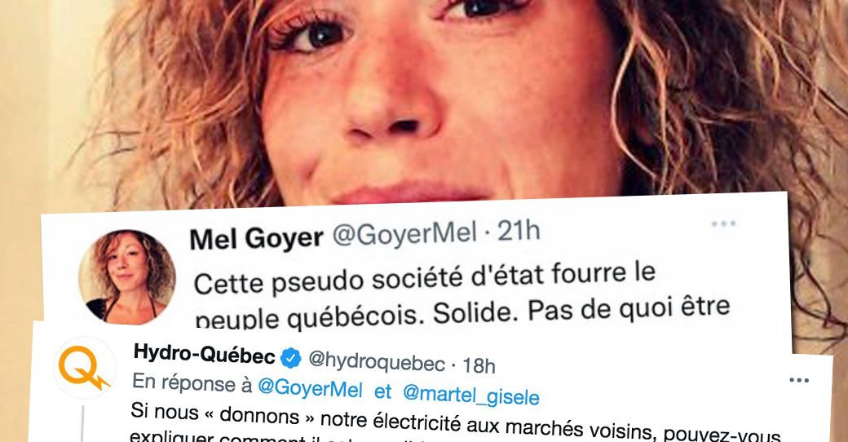Open the more options dots on Mel Goyer's tweet

[x=723, y=223]
